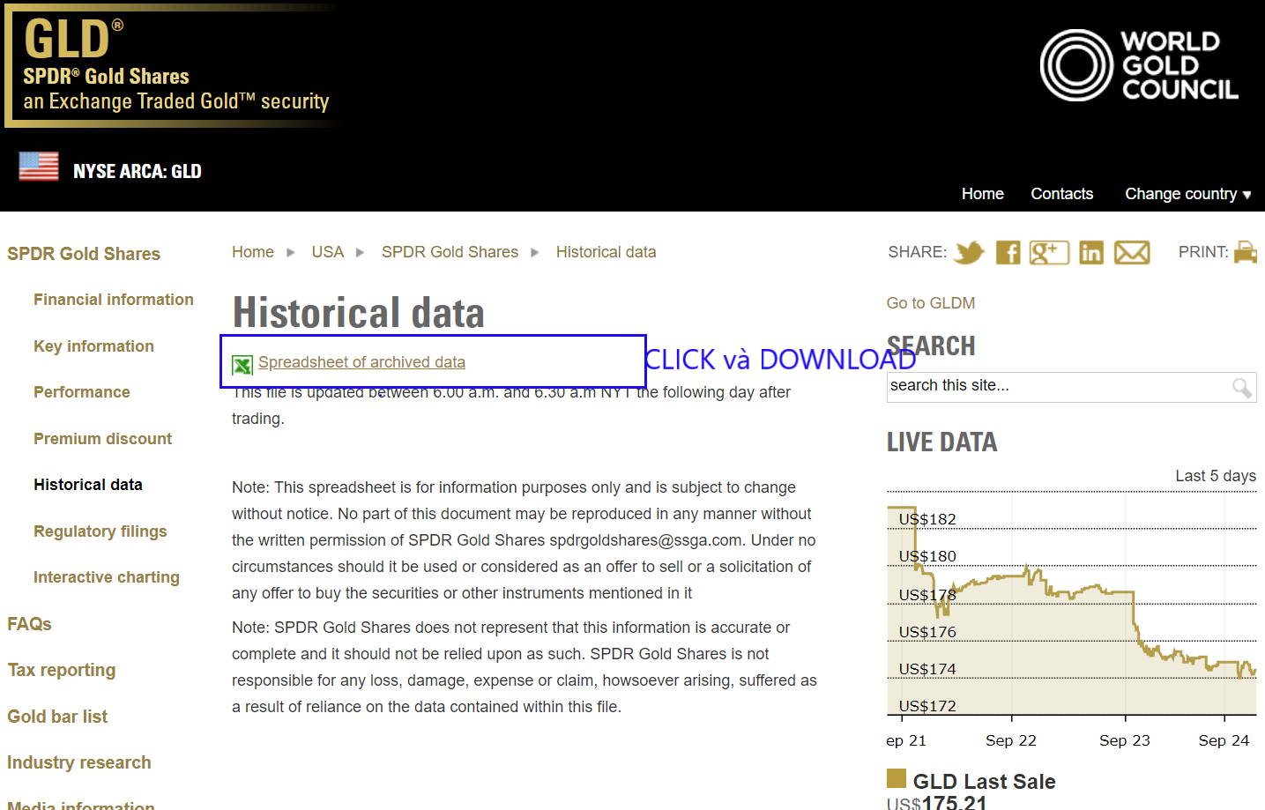
Task: Click the US$182 chart label
Action: 927,519
